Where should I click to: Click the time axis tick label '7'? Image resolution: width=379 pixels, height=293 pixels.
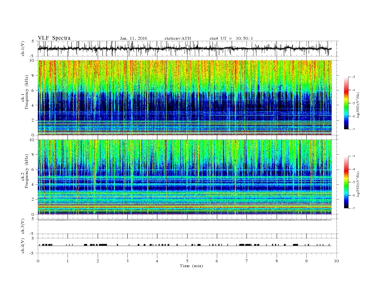(247, 261)
